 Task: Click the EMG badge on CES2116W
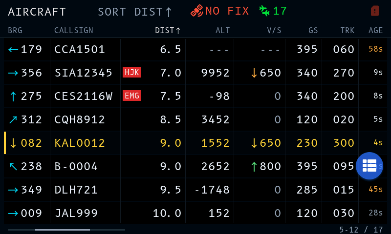coord(131,96)
